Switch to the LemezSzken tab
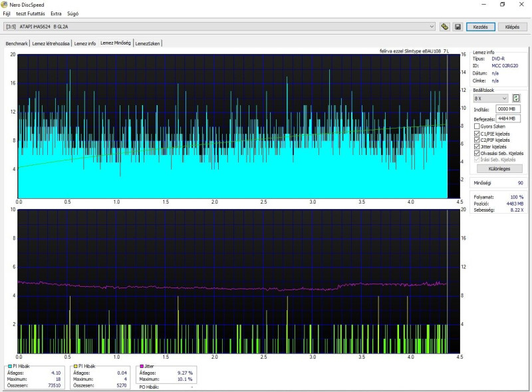This screenshot has height=392, width=532. tap(148, 43)
